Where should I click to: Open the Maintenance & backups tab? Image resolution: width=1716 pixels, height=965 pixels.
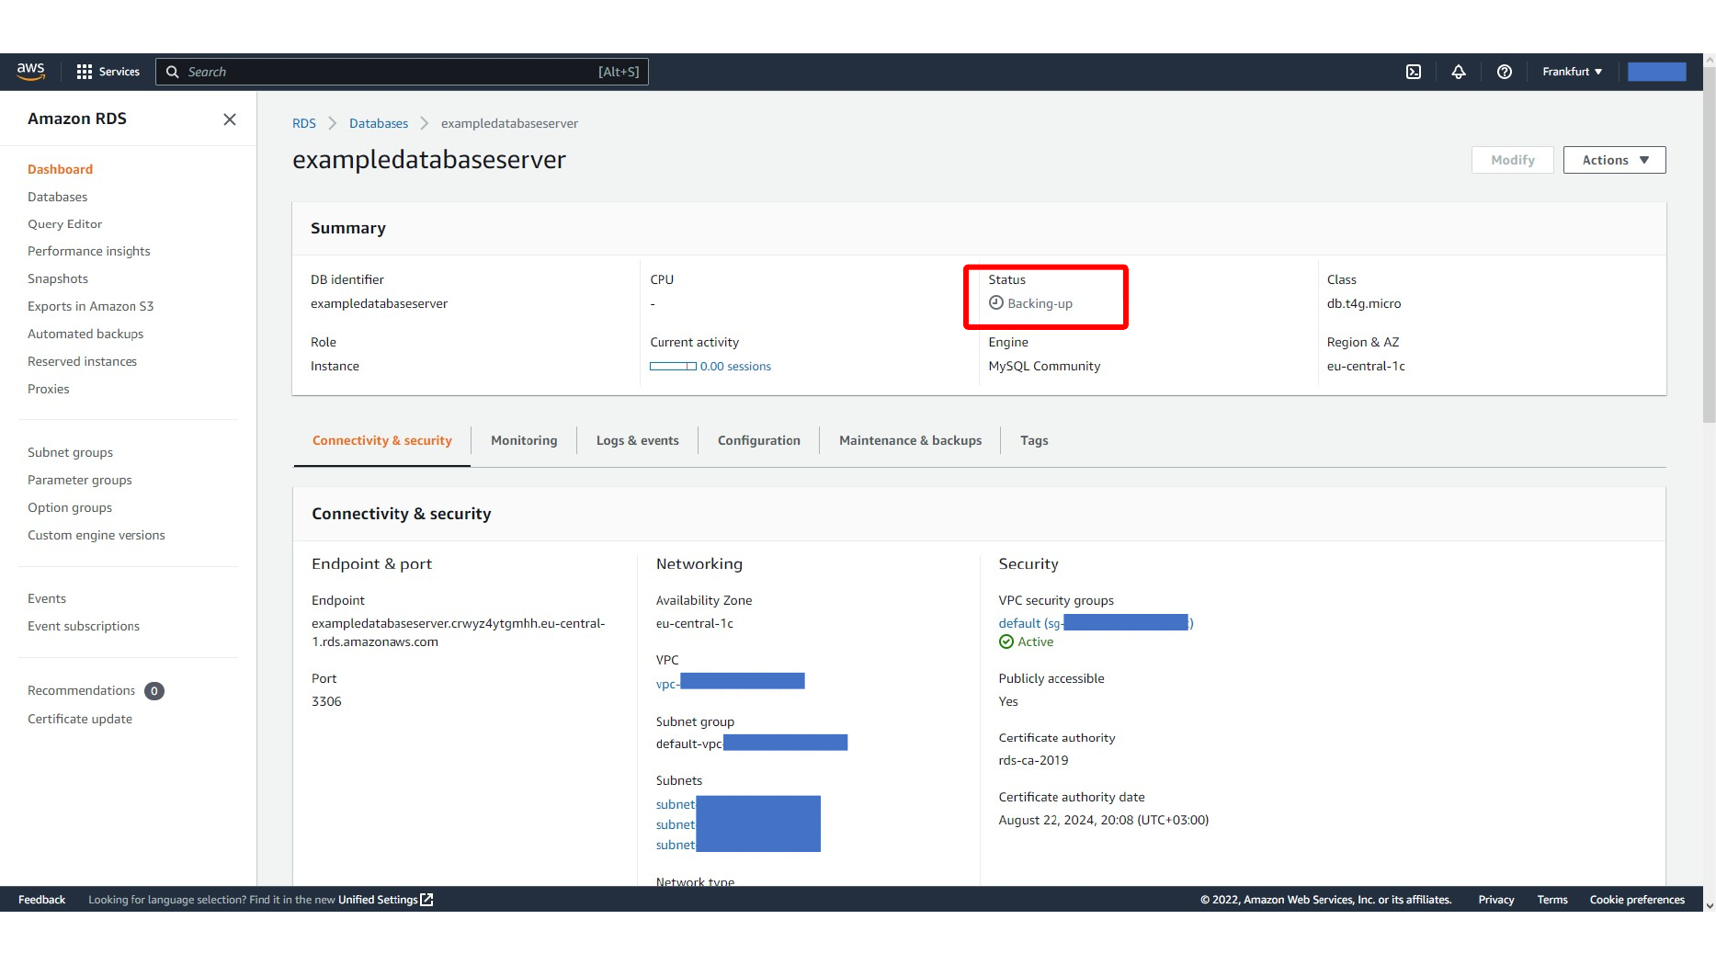point(911,441)
